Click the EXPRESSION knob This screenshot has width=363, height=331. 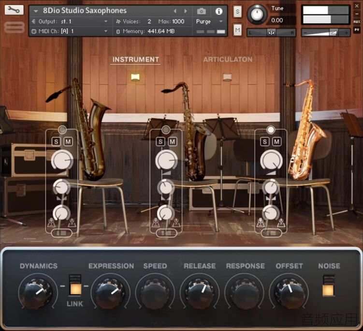click(x=110, y=293)
